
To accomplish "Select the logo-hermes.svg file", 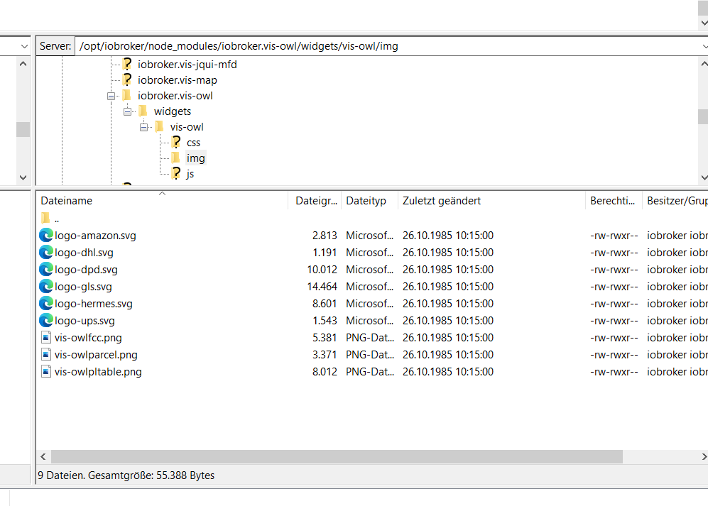I will point(94,304).
